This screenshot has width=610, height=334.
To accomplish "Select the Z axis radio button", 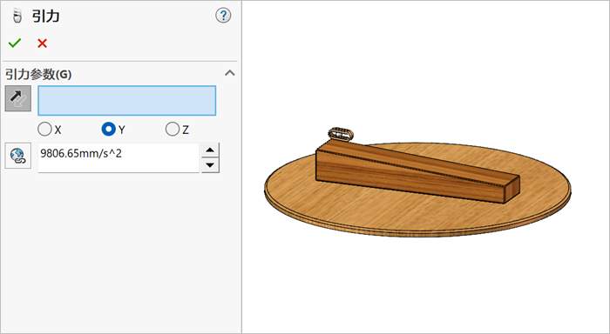I will 172,129.
